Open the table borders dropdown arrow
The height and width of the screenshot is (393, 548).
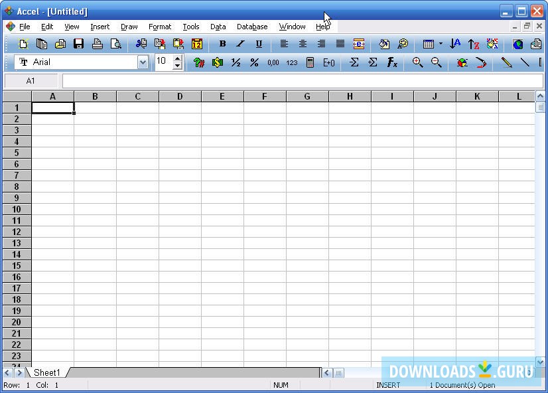point(441,44)
